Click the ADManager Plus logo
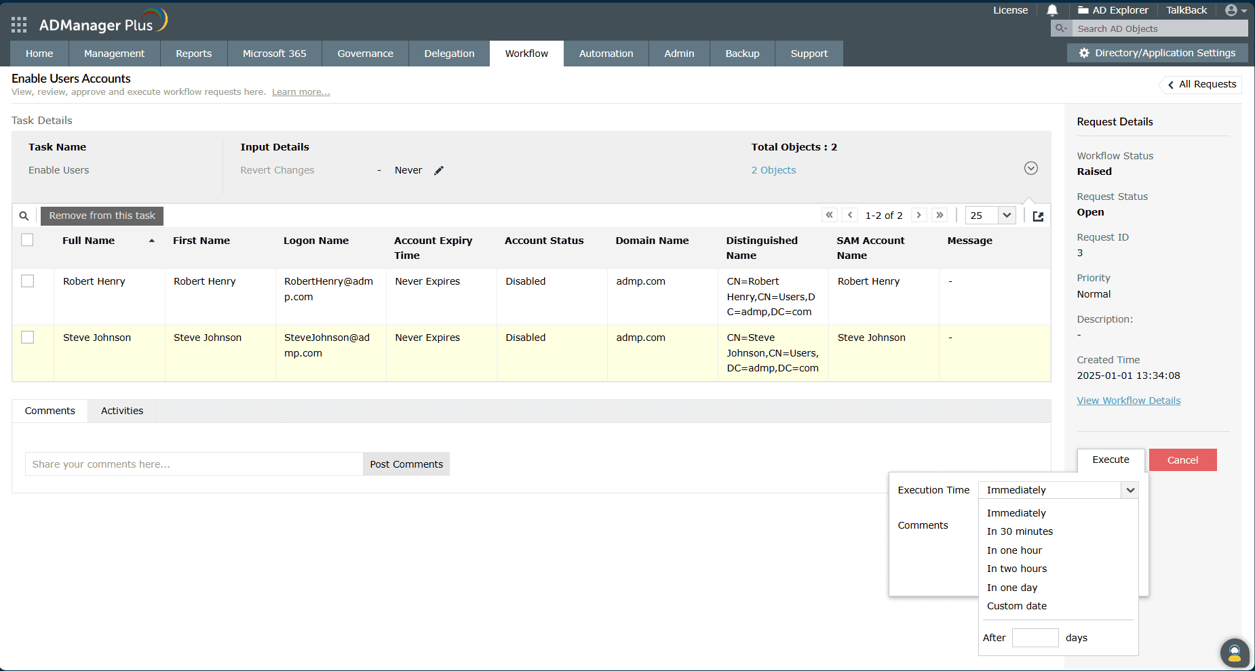 (103, 23)
